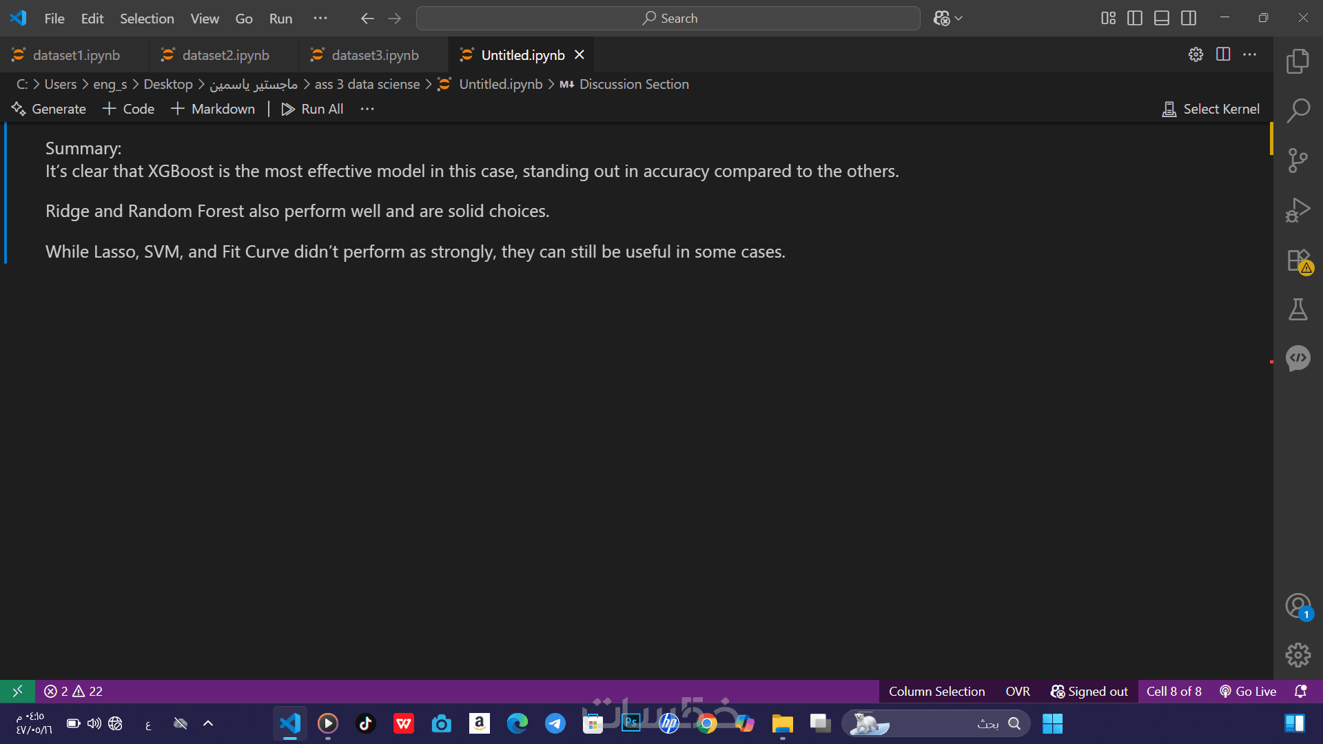Open the Search view in the activity bar
The height and width of the screenshot is (744, 1323).
[1298, 110]
